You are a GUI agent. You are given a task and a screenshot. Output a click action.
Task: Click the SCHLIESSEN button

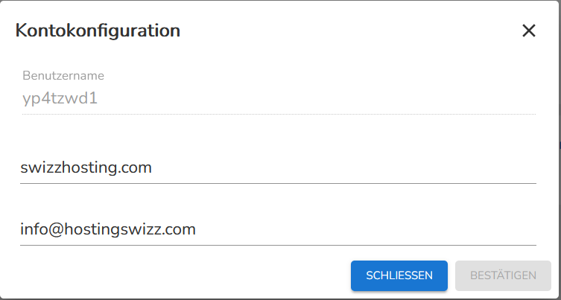(x=399, y=275)
